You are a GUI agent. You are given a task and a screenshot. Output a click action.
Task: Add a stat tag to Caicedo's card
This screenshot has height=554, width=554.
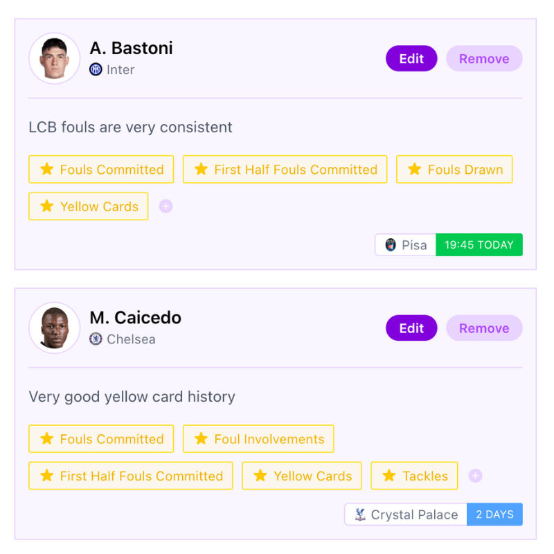click(475, 476)
